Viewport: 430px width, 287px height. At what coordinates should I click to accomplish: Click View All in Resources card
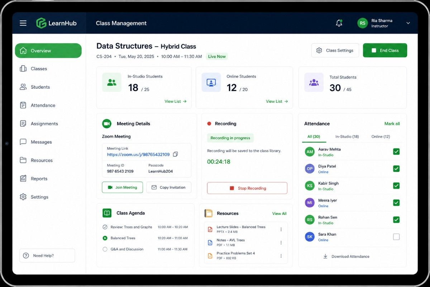tap(279, 213)
